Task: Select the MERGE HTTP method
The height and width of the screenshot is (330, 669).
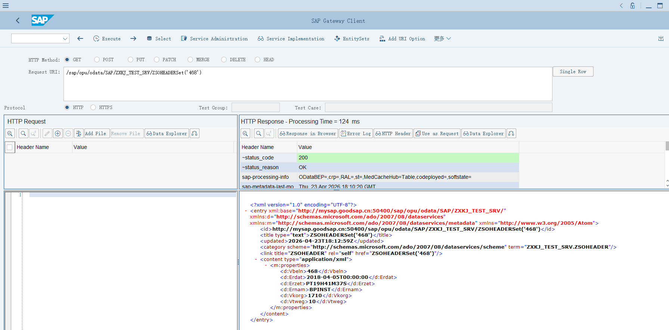Action: coord(190,59)
